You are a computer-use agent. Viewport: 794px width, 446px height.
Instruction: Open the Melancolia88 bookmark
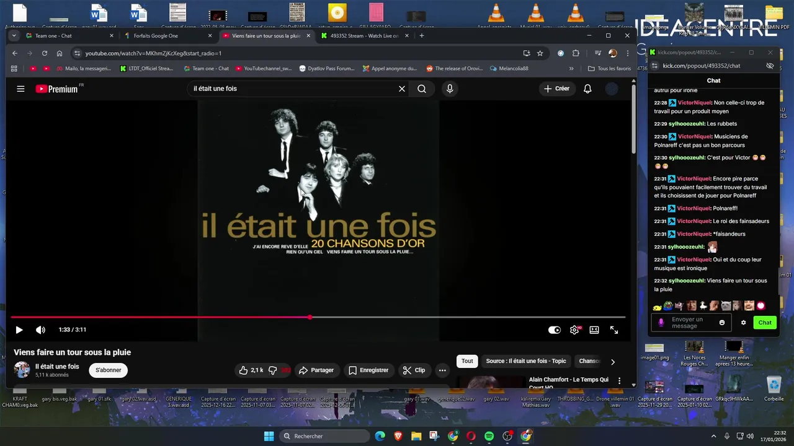(509, 68)
